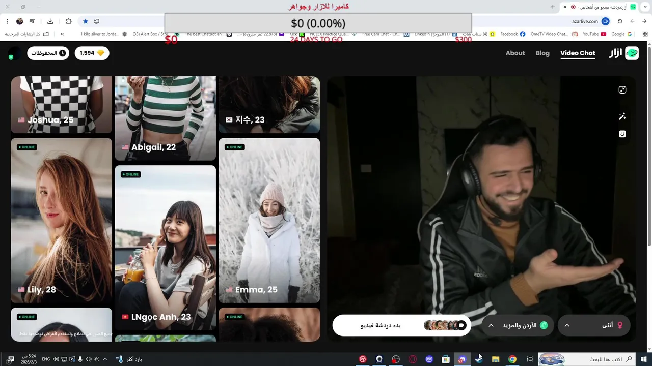652x366 pixels.
Task: Open the Alert Box bookmark
Action: tap(155, 34)
